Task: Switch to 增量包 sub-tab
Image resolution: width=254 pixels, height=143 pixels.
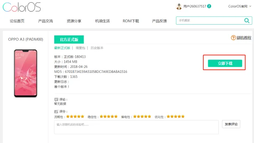Action: (80, 48)
